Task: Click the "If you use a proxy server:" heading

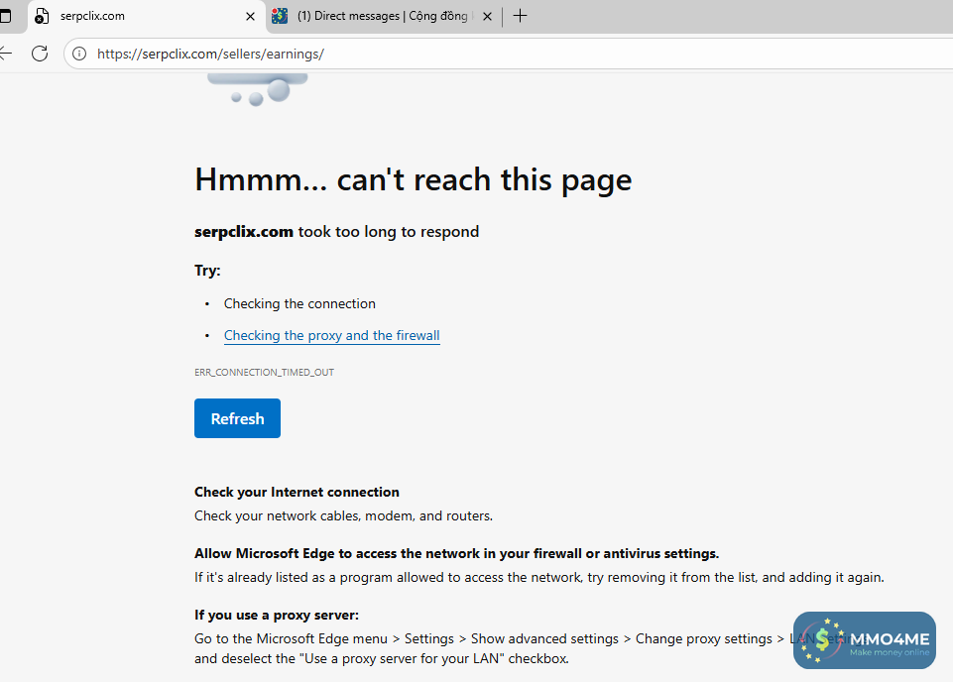Action: pyautogui.click(x=277, y=615)
